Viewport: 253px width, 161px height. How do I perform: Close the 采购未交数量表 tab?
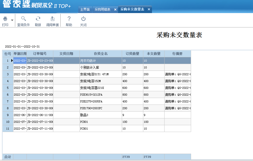click(149, 9)
